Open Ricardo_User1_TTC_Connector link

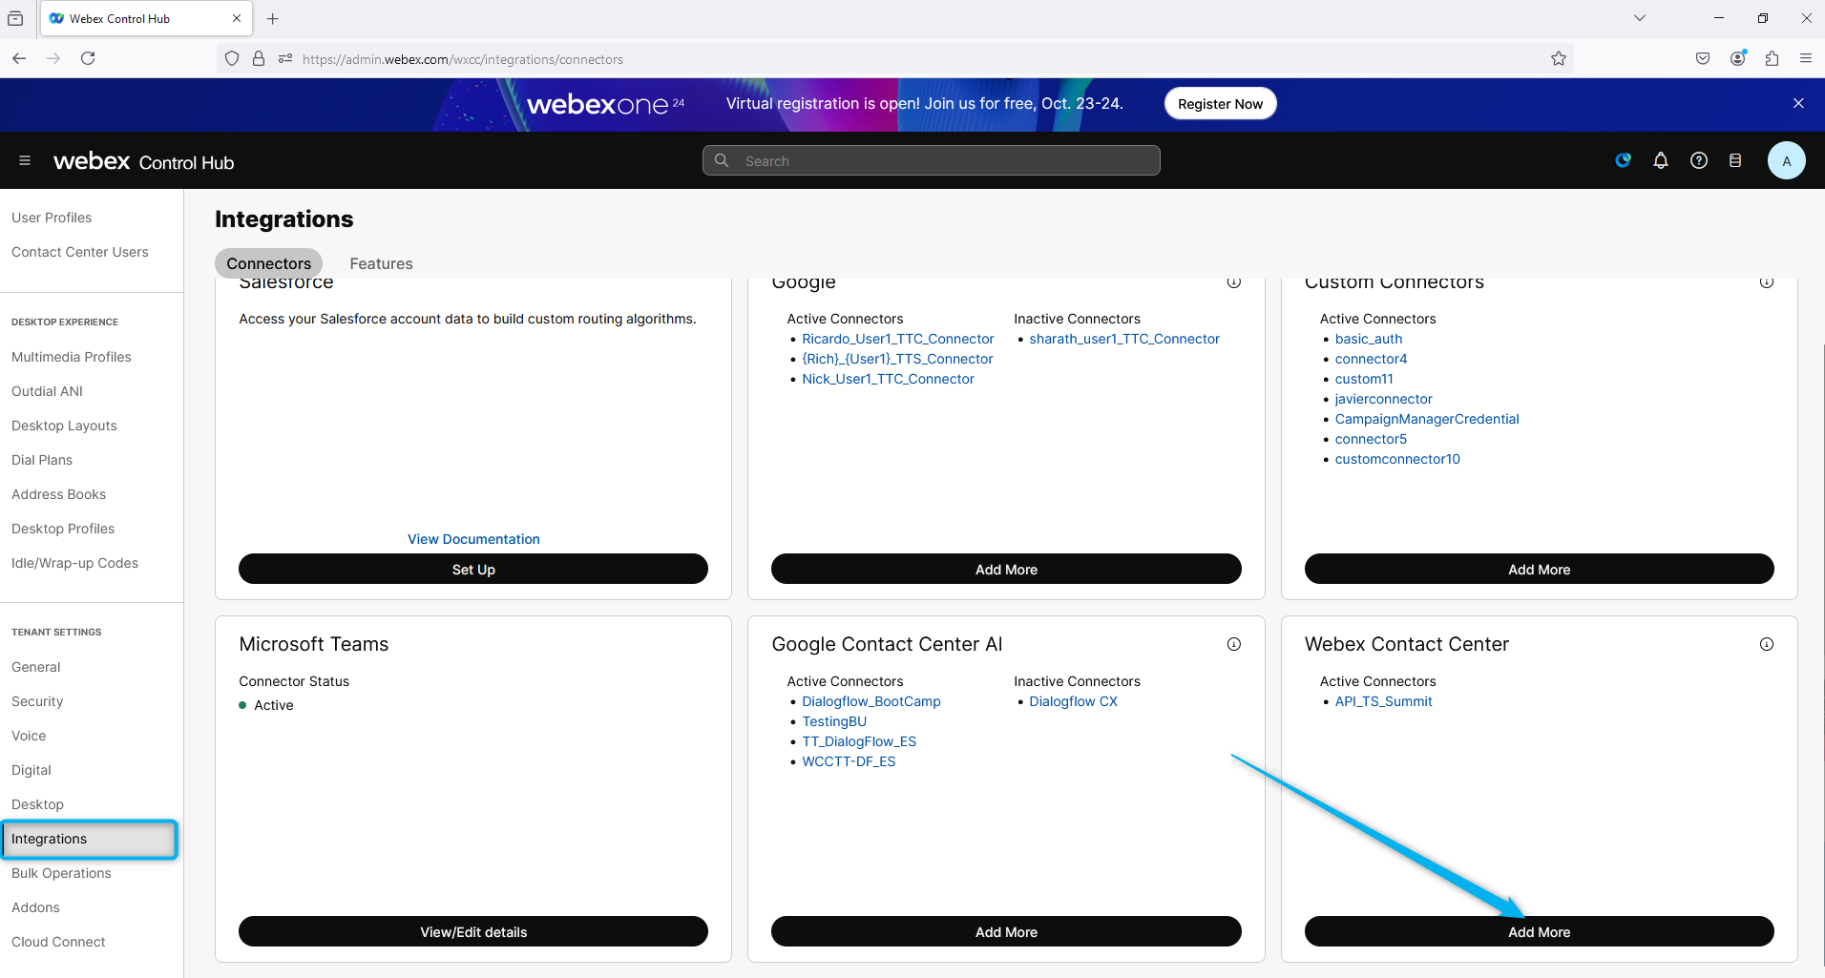897,339
